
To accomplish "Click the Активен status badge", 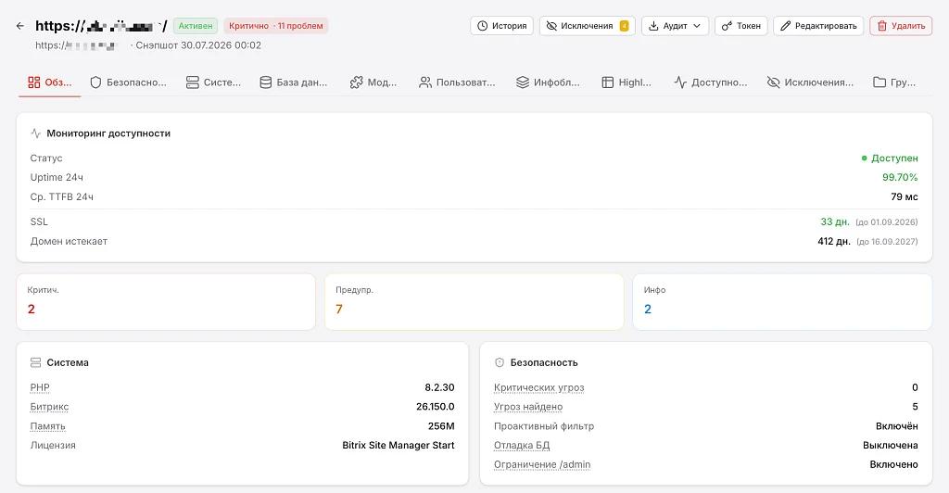I will (x=196, y=26).
